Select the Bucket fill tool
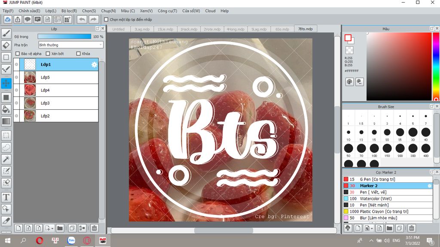This screenshot has width=440, height=247. coord(6,109)
